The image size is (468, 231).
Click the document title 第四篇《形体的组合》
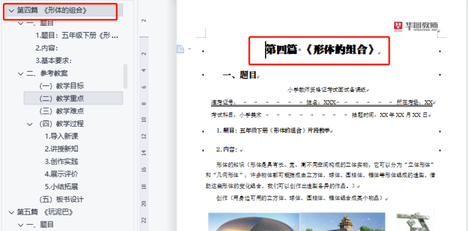[x=319, y=49]
